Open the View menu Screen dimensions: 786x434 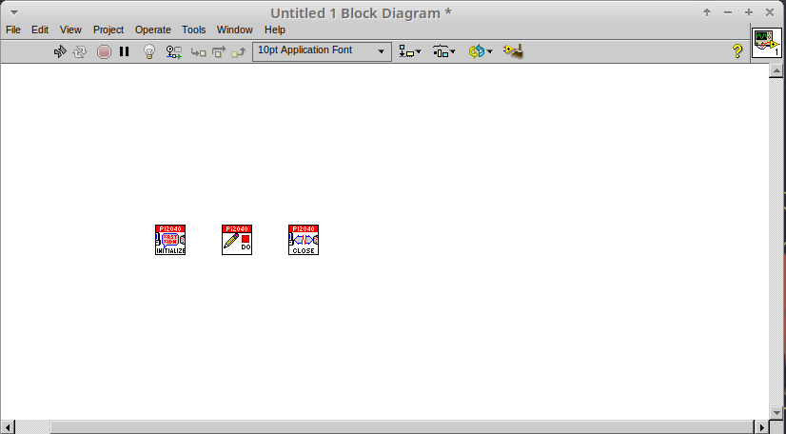click(70, 30)
